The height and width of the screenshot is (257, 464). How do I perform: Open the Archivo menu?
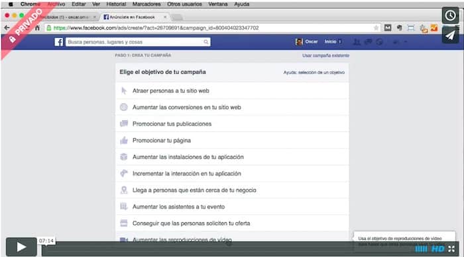coord(56,4)
